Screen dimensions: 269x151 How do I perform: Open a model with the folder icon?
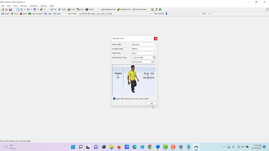6,9
